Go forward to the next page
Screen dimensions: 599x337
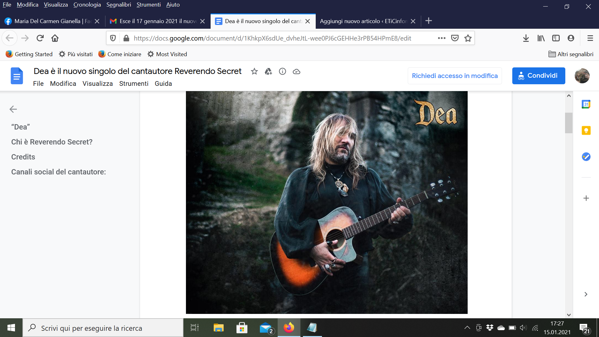click(25, 38)
